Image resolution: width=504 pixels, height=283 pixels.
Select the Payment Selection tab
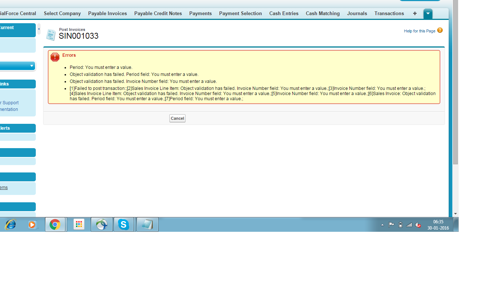[241, 14]
